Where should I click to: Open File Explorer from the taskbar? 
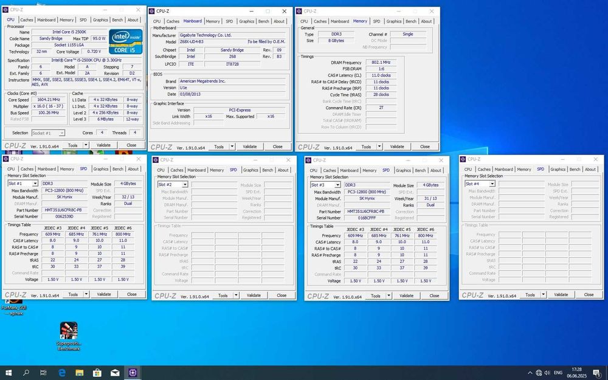click(80, 373)
